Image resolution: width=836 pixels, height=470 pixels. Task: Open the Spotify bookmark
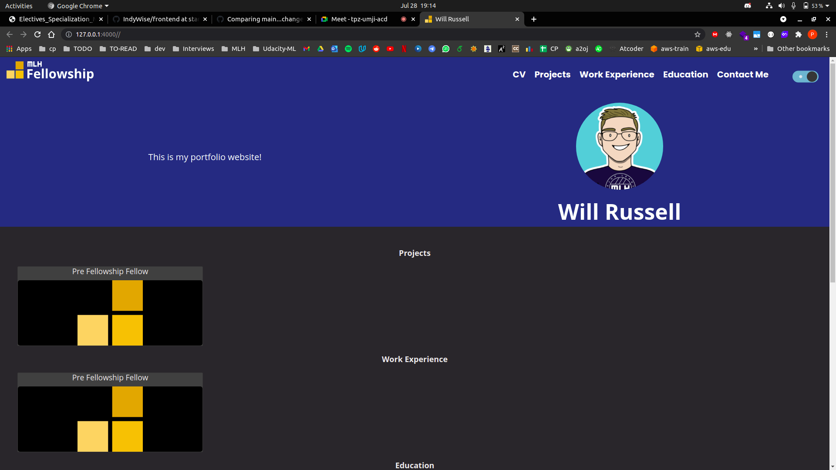[348, 49]
